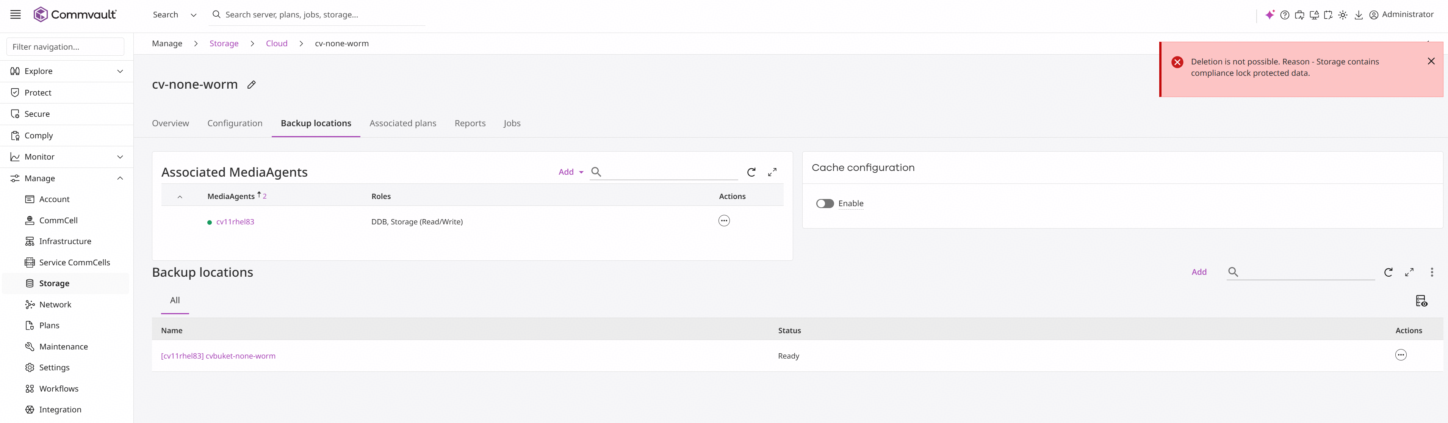Open the downloads icon in header
Screen dimensions: 1448x423
(x=1358, y=15)
